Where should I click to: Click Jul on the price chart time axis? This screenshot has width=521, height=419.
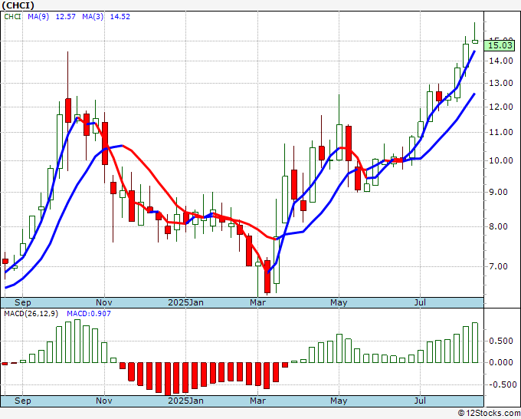(421, 302)
